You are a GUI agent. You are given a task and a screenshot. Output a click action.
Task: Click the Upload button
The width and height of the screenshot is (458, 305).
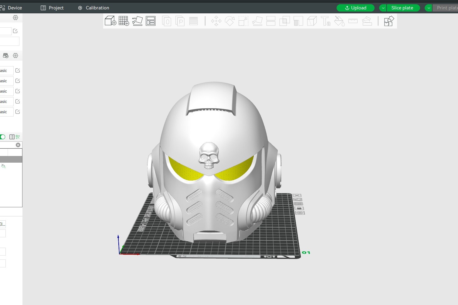coord(355,8)
